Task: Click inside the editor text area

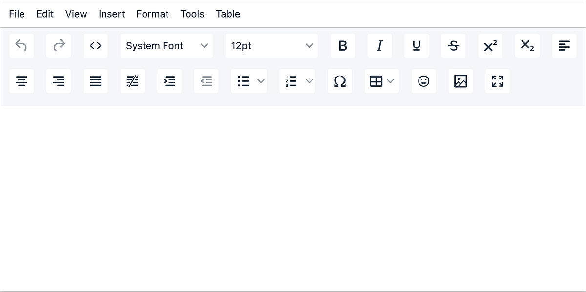Action: click(293, 195)
